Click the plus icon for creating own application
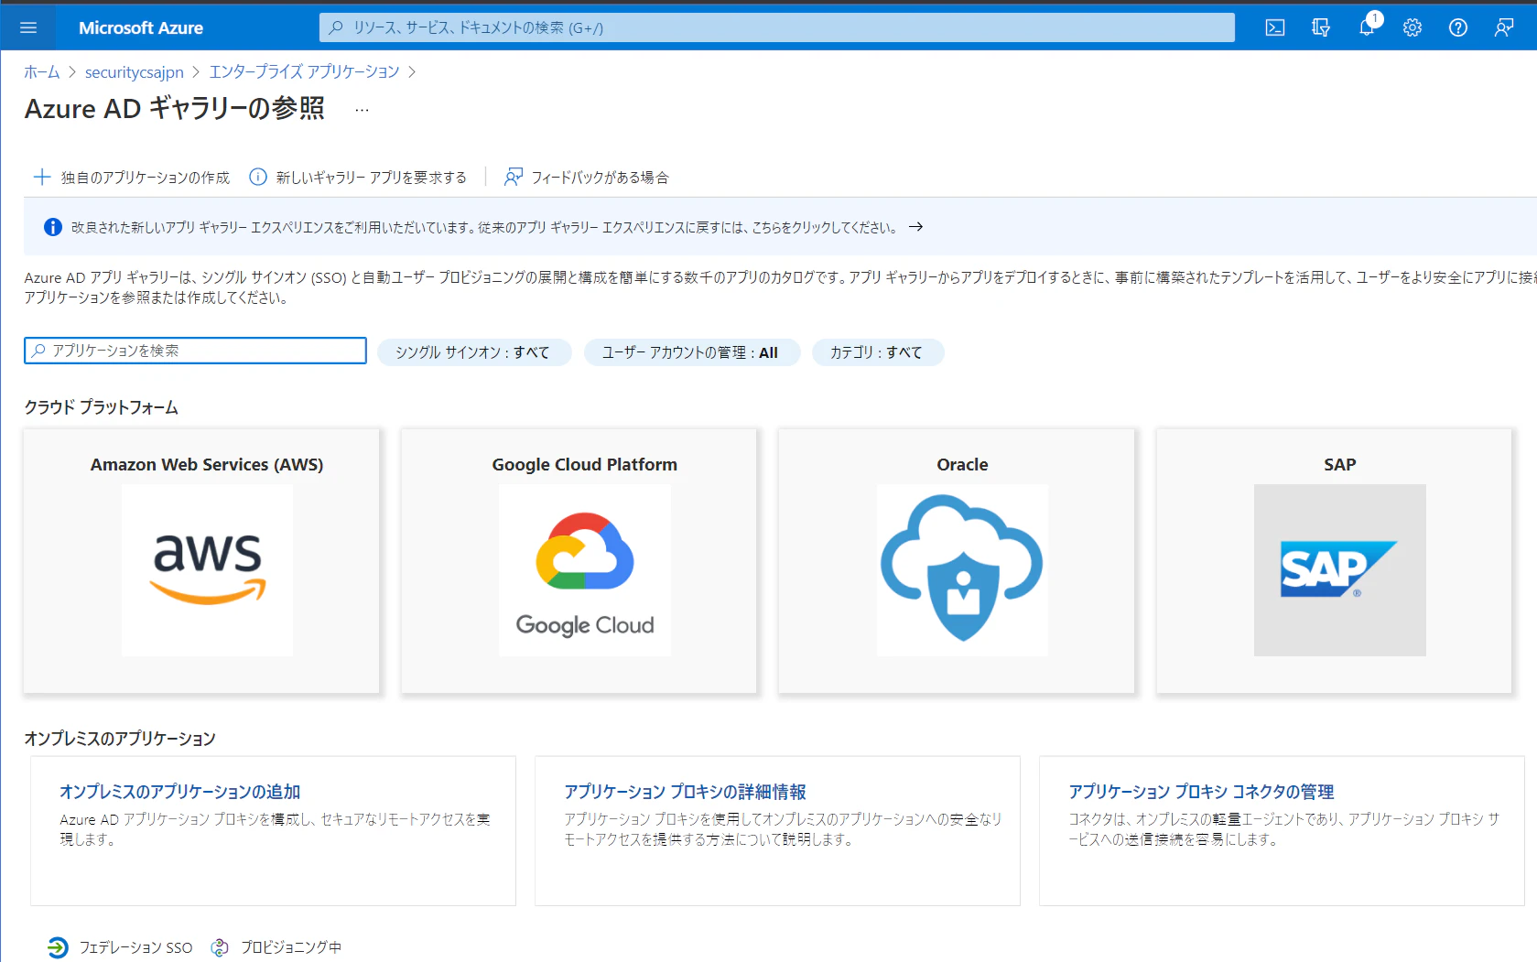1537x962 pixels. tap(42, 177)
